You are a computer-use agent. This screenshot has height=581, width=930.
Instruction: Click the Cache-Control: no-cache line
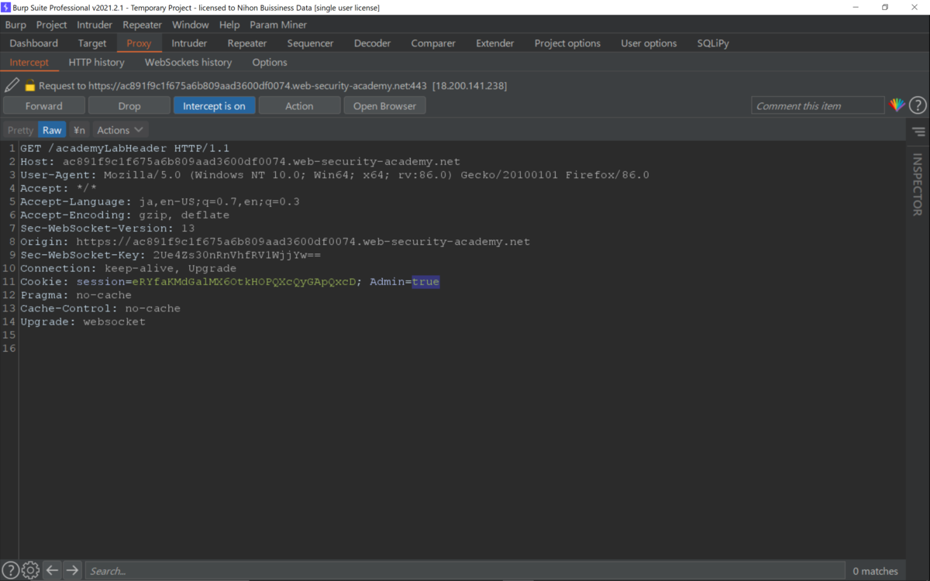click(100, 308)
